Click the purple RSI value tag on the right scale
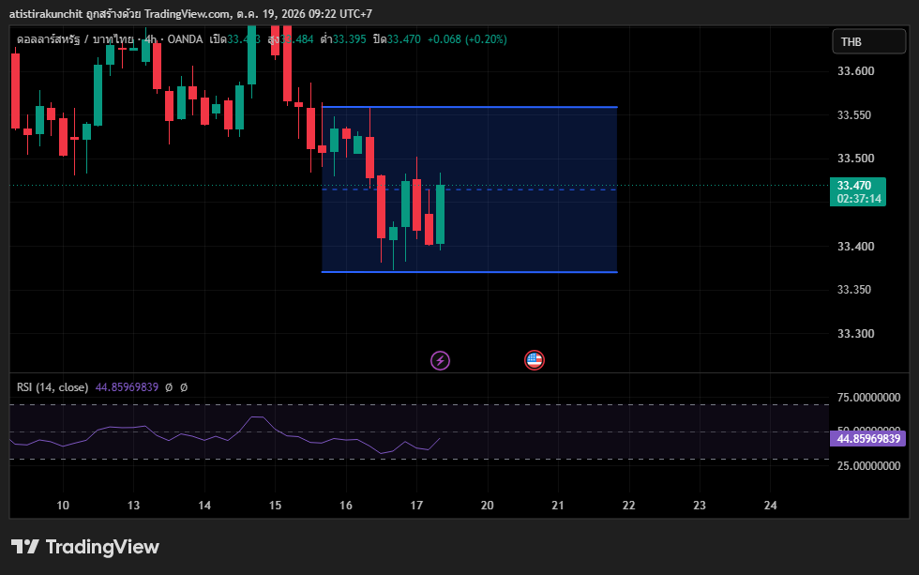 (867, 438)
